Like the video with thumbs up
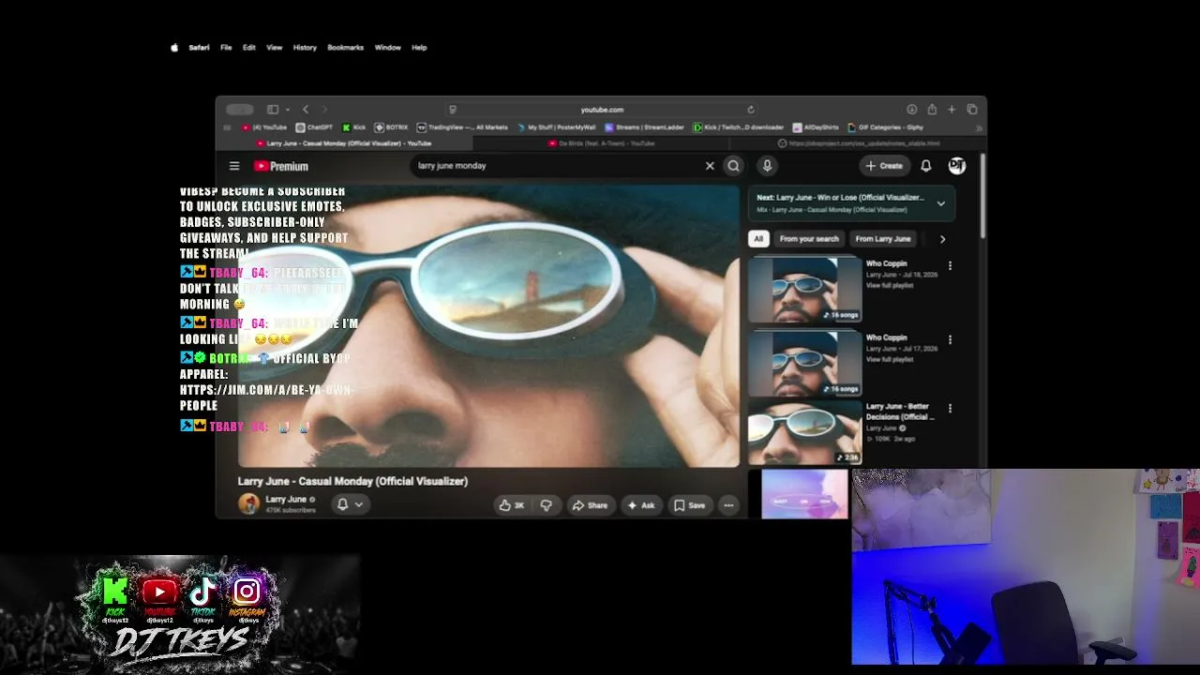This screenshot has width=1200, height=675. (512, 505)
